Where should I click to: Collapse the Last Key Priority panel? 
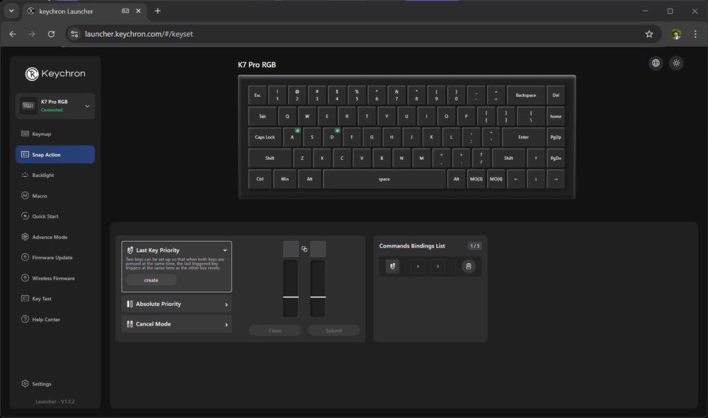click(225, 250)
